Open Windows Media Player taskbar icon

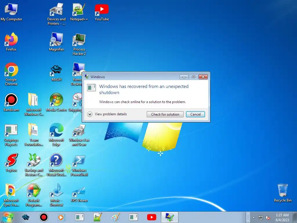[x=61, y=217]
